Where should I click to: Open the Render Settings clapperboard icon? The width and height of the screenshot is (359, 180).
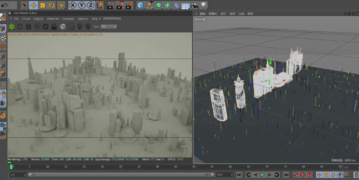point(129,5)
